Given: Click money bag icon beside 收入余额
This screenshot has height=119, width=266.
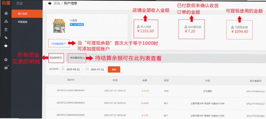Looking at the screenshot, I should coord(138,27).
